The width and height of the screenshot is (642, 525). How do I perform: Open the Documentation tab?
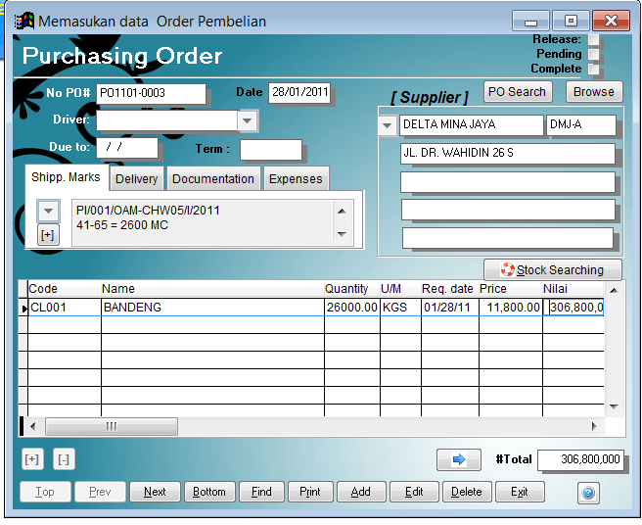(x=213, y=178)
